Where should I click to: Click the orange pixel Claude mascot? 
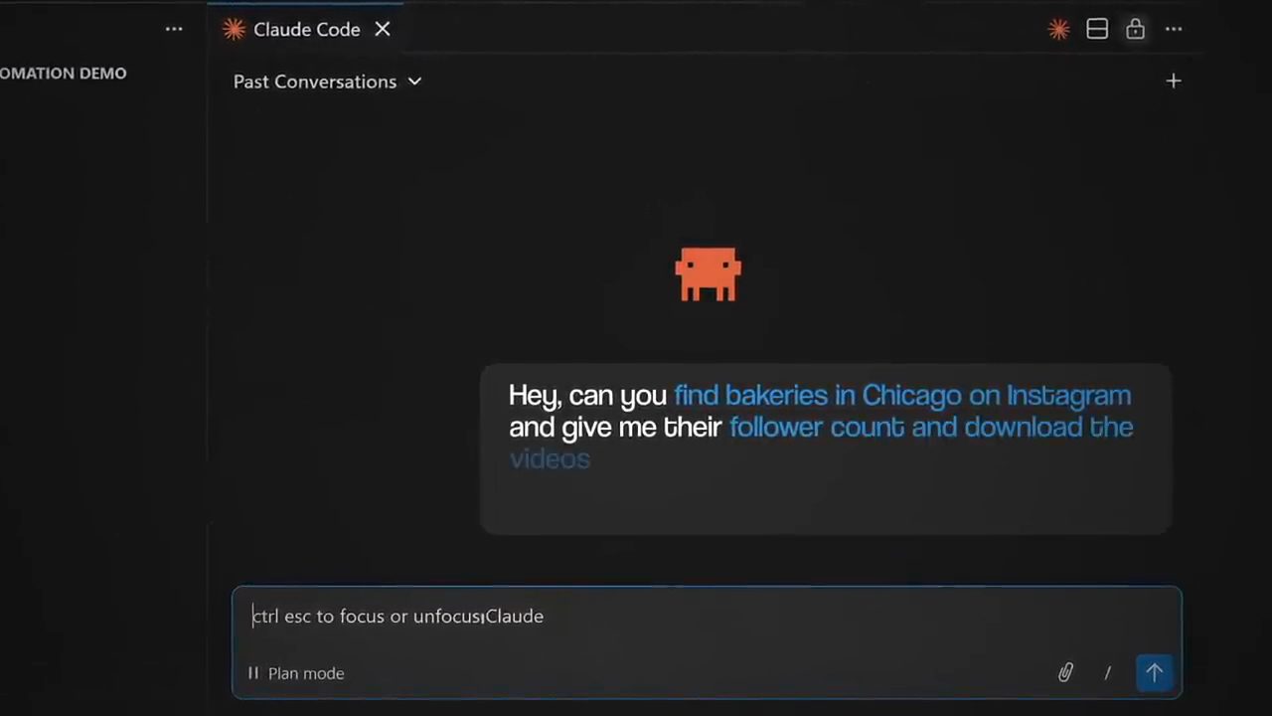click(x=708, y=274)
